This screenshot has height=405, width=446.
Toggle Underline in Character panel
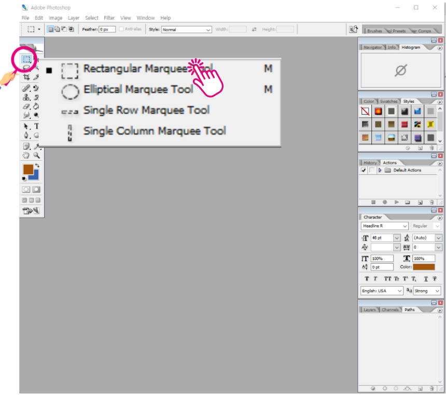(426, 279)
